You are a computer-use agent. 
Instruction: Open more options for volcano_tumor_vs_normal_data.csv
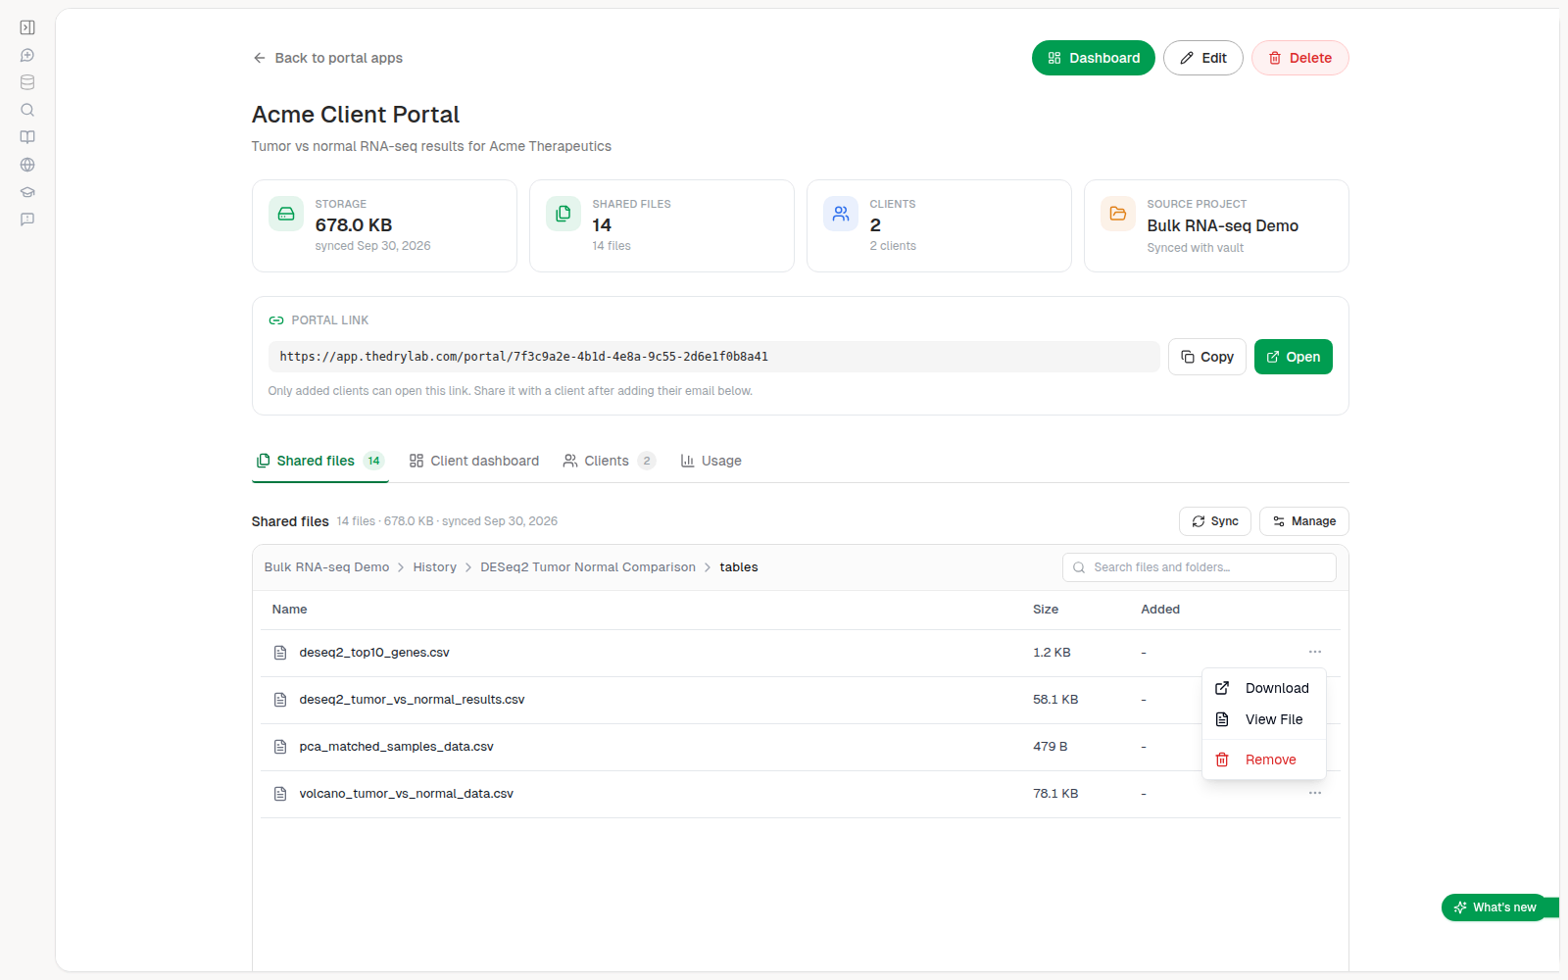tap(1315, 793)
